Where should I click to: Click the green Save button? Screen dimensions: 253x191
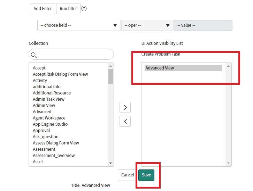click(146, 175)
